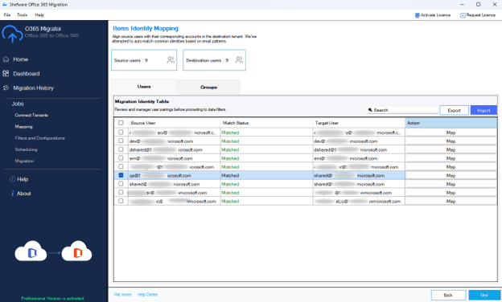Click the Migration History clock icon
The width and height of the screenshot is (502, 302).
point(6,88)
